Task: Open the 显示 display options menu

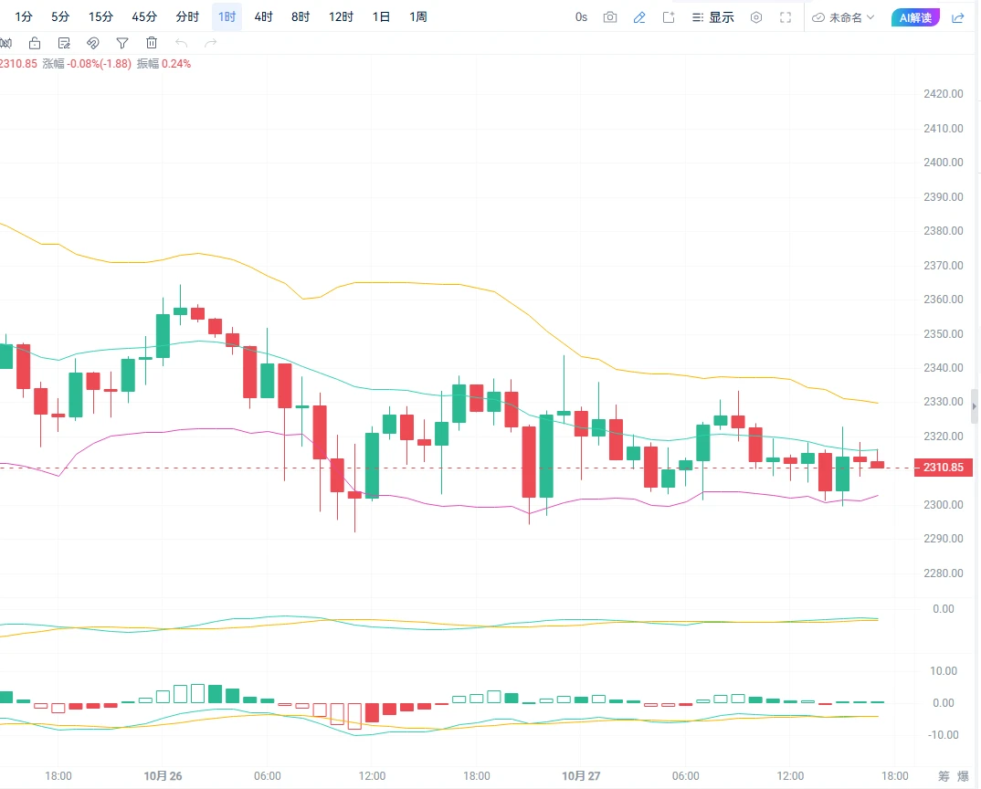Action: pyautogui.click(x=713, y=17)
